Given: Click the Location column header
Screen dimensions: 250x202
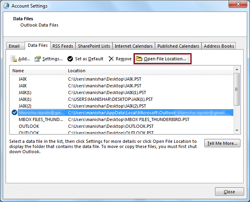Looking at the screenshot, I should (x=149, y=71).
